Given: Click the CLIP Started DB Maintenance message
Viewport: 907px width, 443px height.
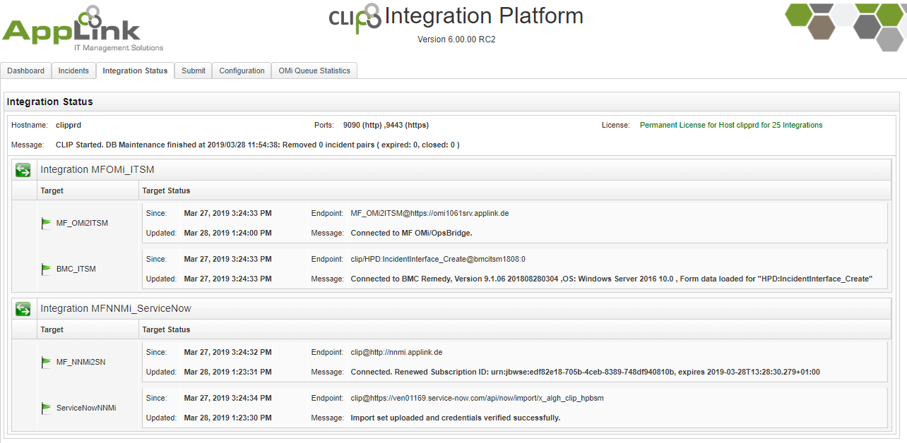Looking at the screenshot, I should pyautogui.click(x=257, y=145).
